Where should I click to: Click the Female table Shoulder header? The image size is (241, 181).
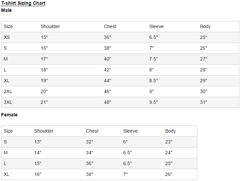click(x=44, y=131)
